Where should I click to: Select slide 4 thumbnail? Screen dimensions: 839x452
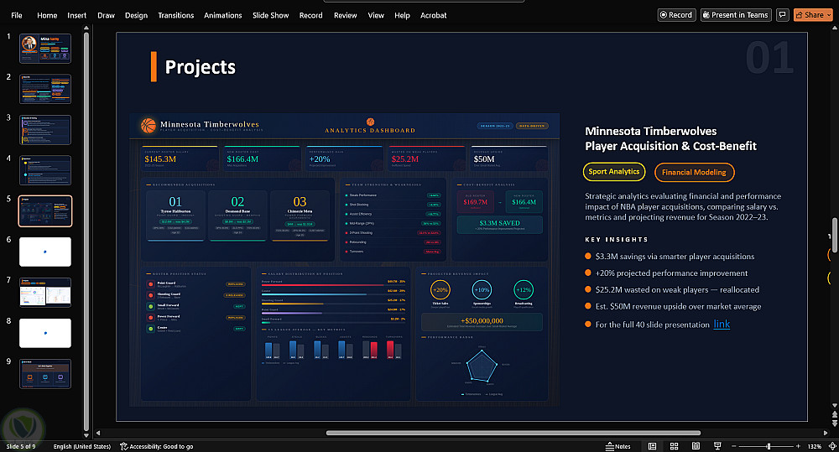[x=45, y=170]
